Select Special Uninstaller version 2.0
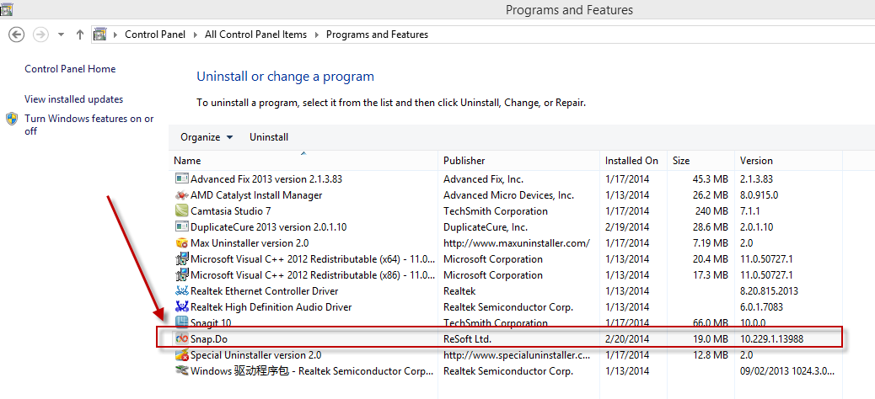875x399 pixels. pyautogui.click(x=255, y=355)
